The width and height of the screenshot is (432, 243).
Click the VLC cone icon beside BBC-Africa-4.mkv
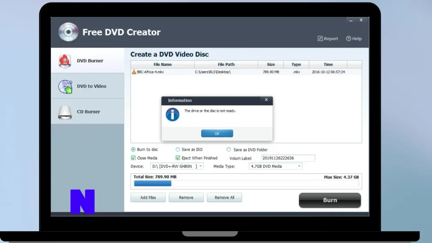[x=134, y=72]
